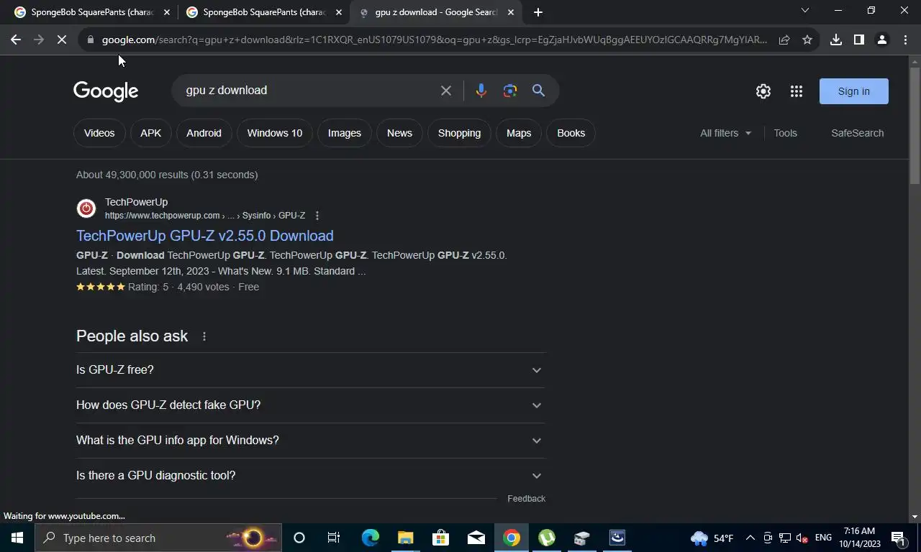Open the Chrome profile icon
921x552 pixels.
click(882, 40)
